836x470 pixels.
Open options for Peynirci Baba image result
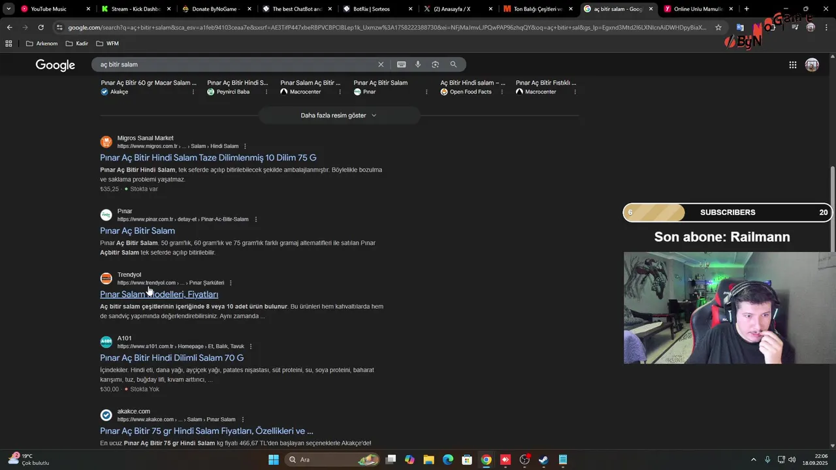pos(266,92)
